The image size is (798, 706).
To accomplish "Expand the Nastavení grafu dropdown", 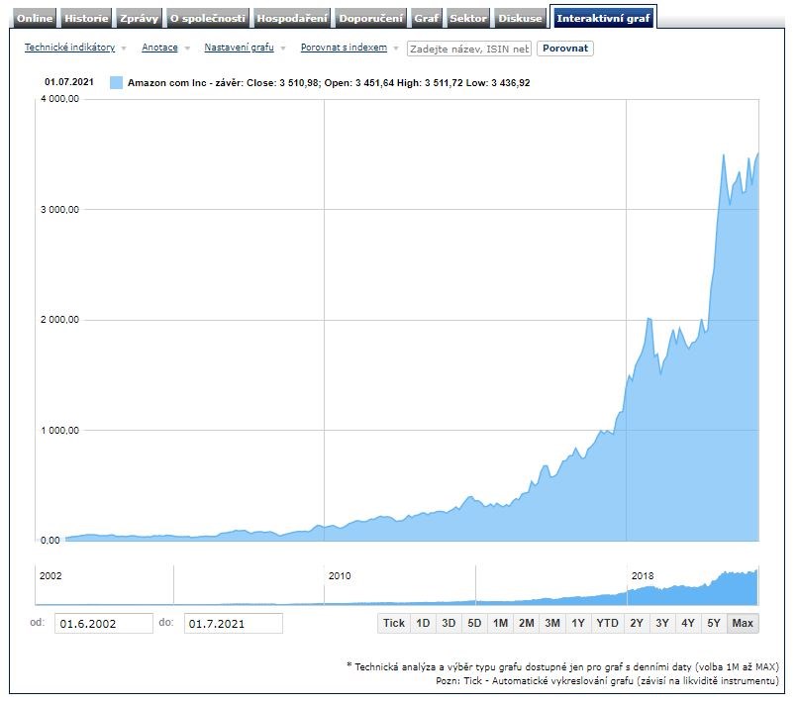I will pyautogui.click(x=240, y=48).
